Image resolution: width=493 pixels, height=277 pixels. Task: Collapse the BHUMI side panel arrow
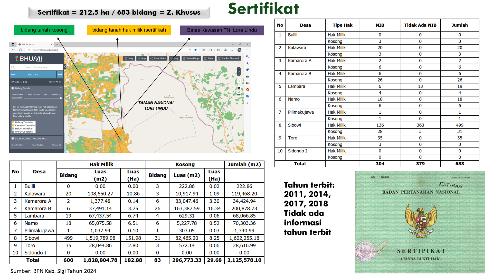(65, 67)
